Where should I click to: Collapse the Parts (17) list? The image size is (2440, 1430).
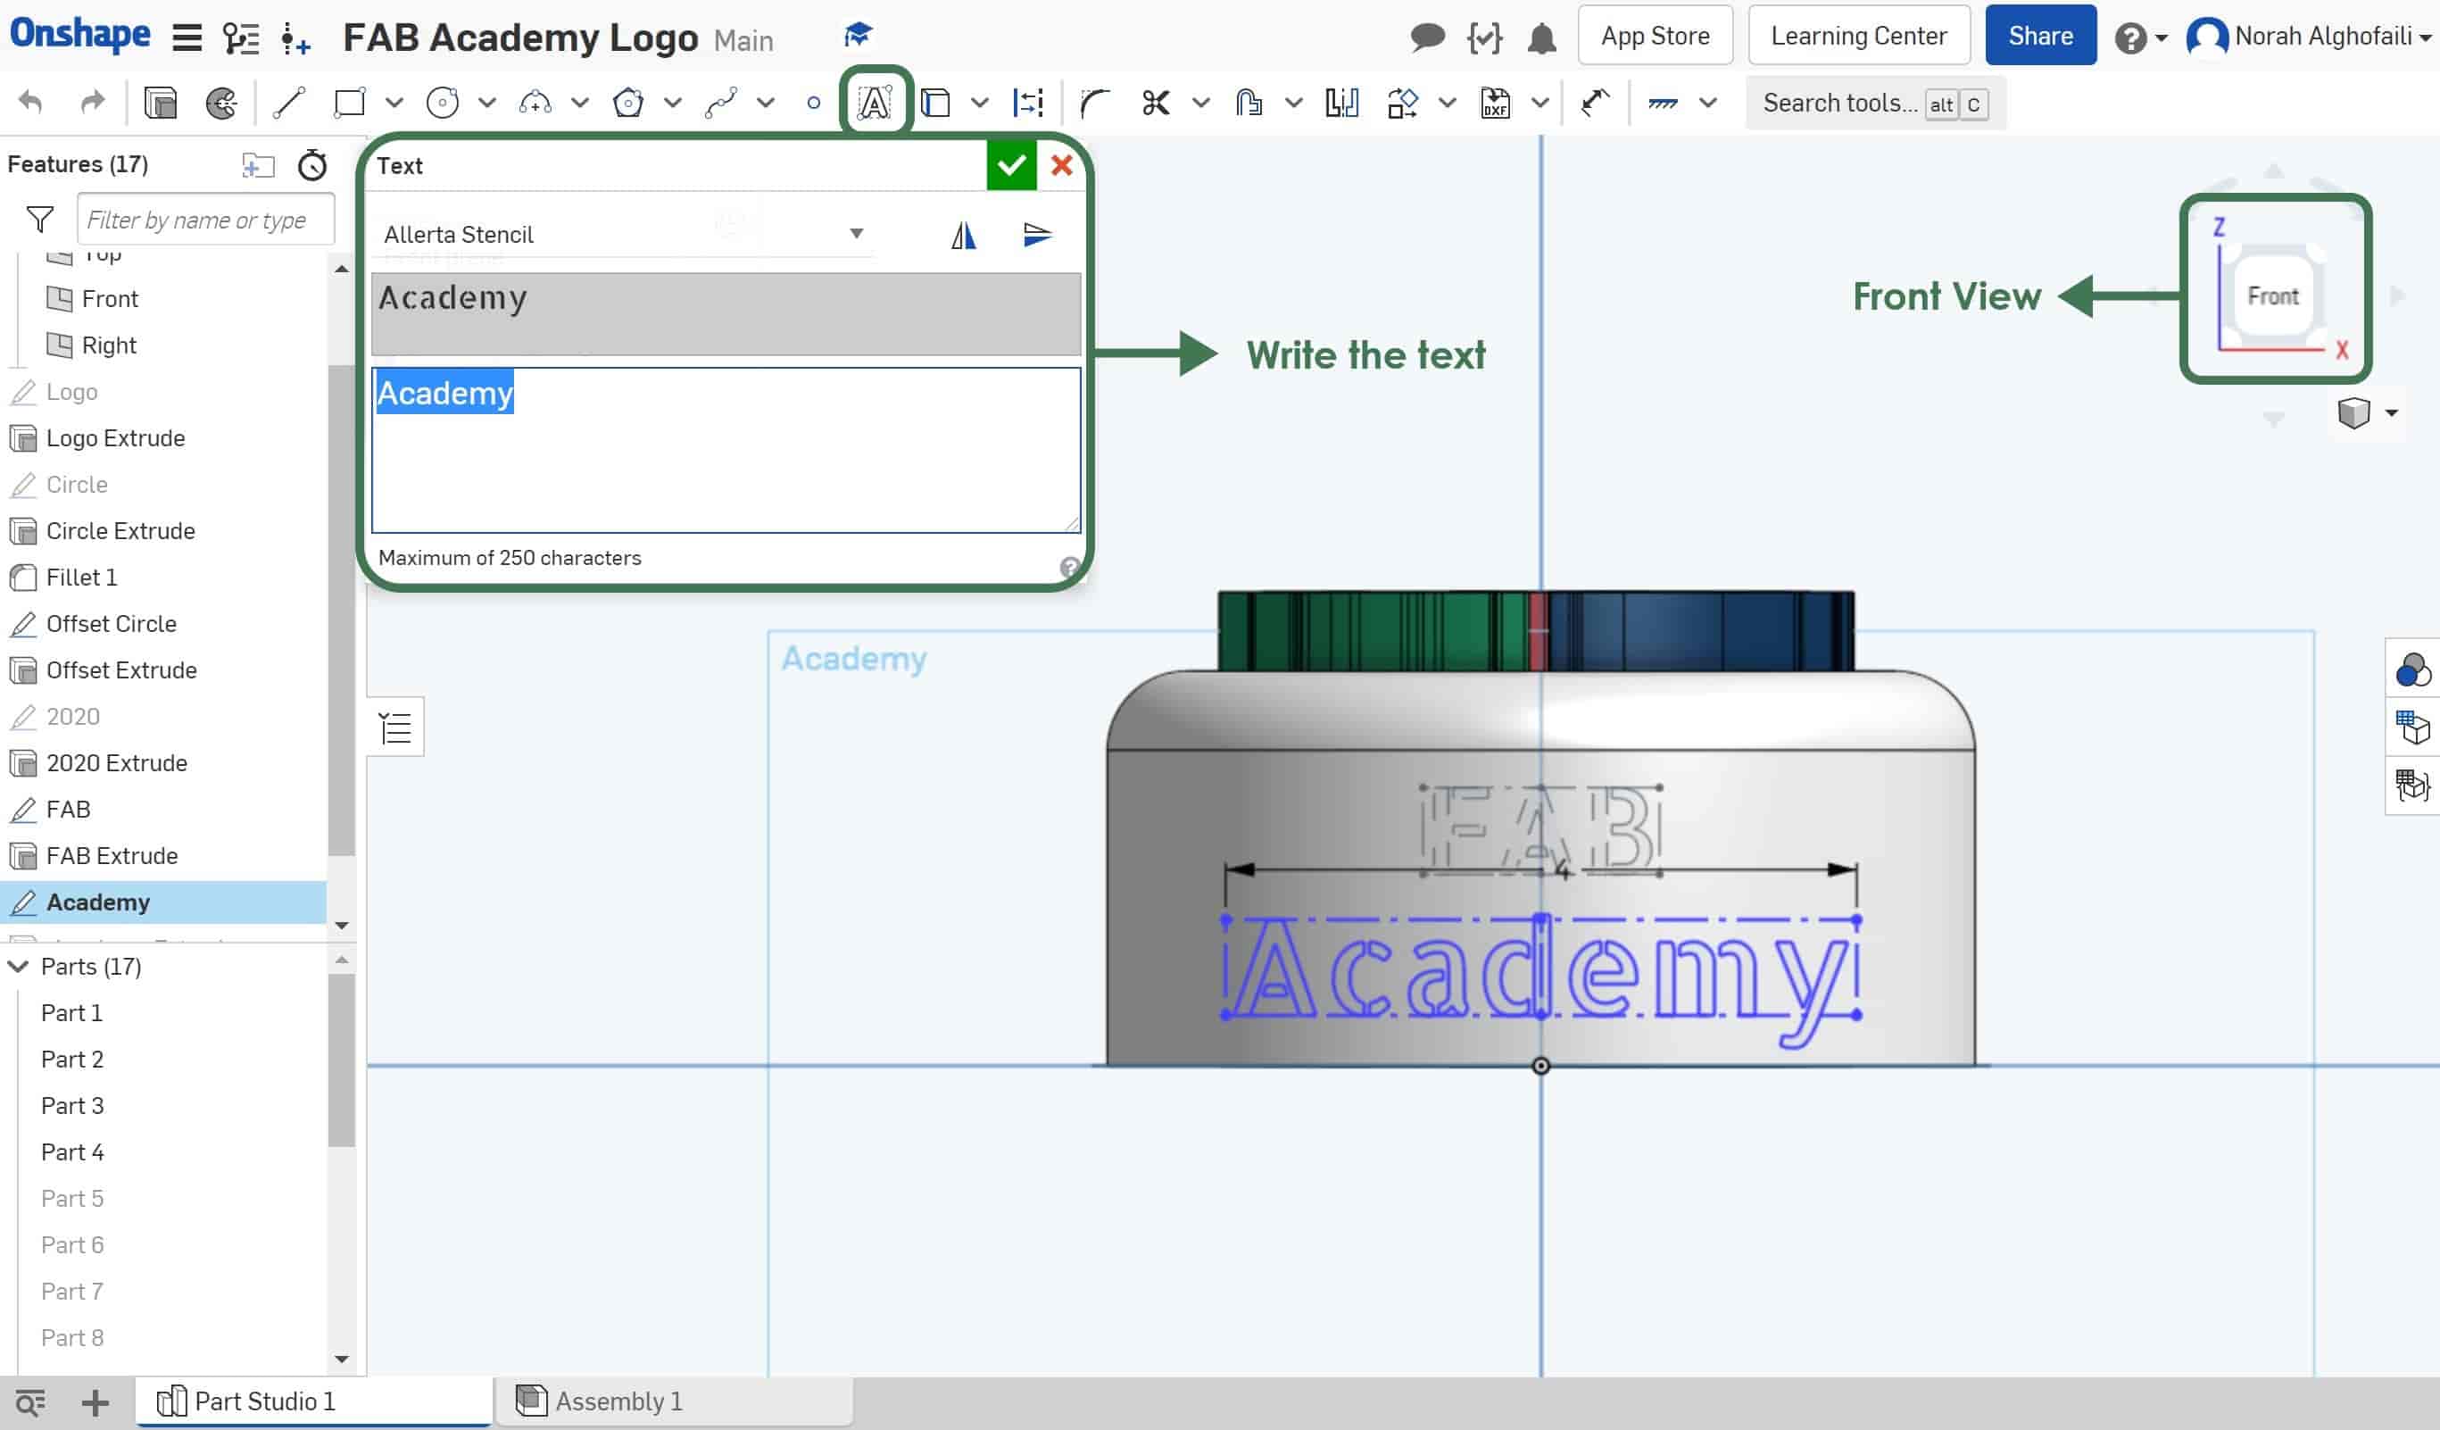pos(19,966)
